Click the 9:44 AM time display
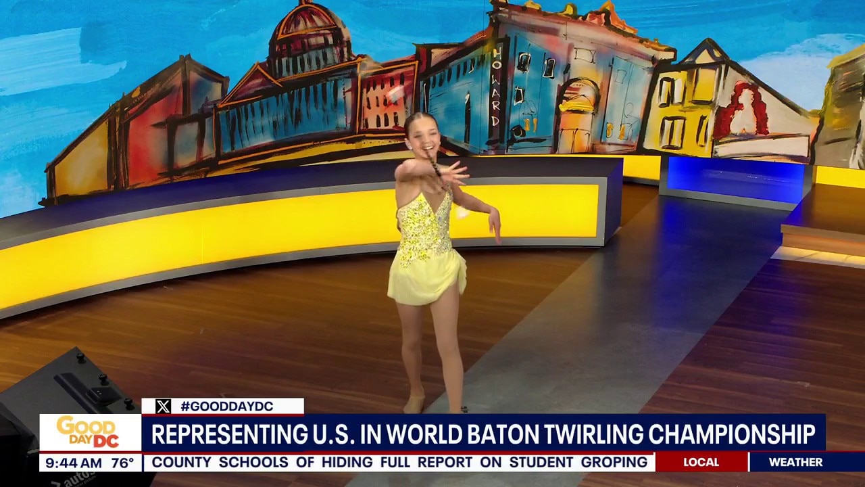This screenshot has width=865, height=487. [x=73, y=463]
